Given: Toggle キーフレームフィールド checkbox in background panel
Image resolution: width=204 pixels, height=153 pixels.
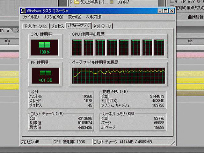Looking at the screenshot, I should pyautogui.click(x=172, y=1).
